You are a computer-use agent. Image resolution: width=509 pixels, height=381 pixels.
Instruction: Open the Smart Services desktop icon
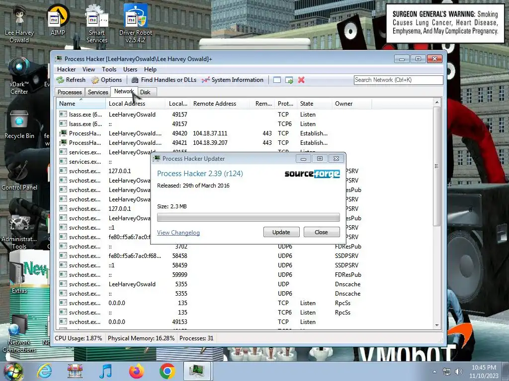(x=97, y=24)
